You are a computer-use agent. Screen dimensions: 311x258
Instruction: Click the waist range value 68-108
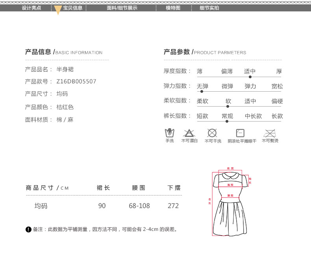click(139, 206)
